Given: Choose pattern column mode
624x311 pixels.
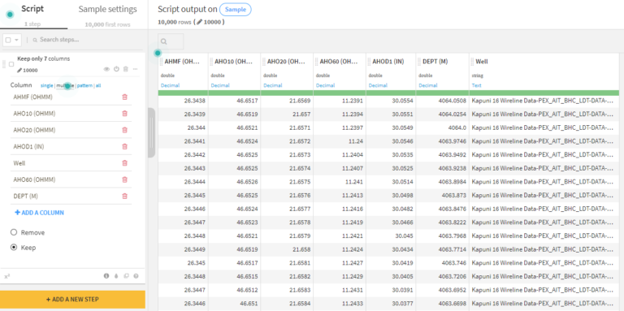Looking at the screenshot, I should 84,85.
